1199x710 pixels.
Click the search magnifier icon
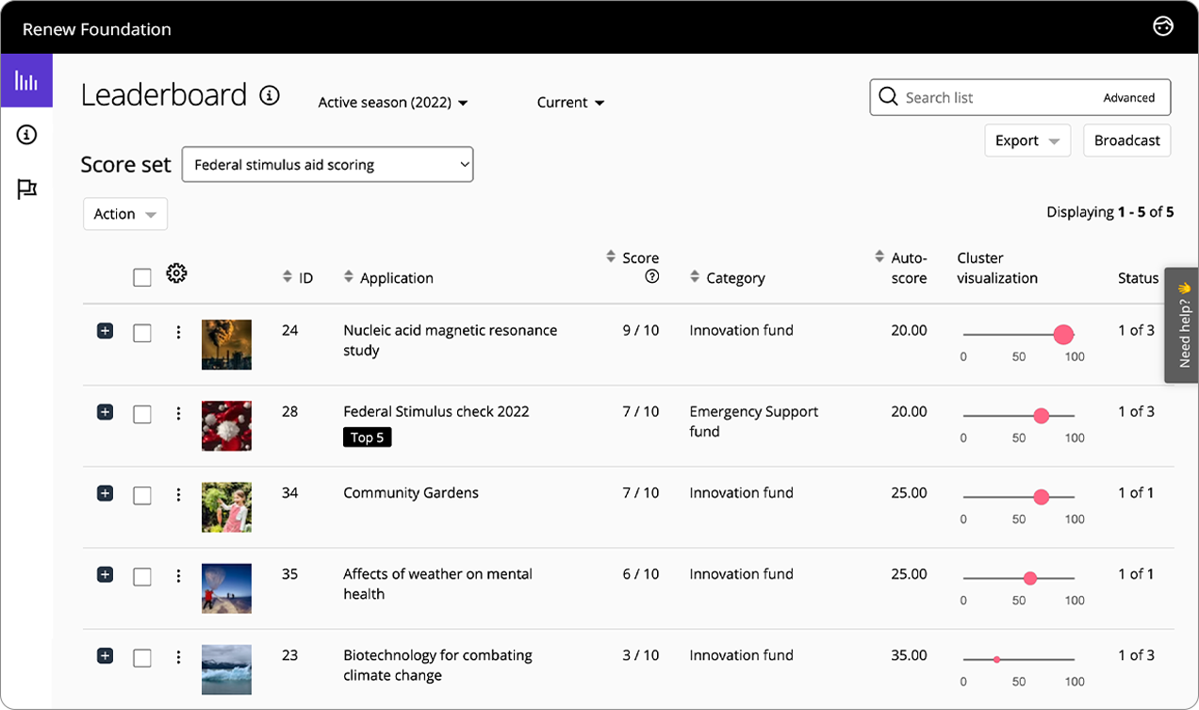887,96
